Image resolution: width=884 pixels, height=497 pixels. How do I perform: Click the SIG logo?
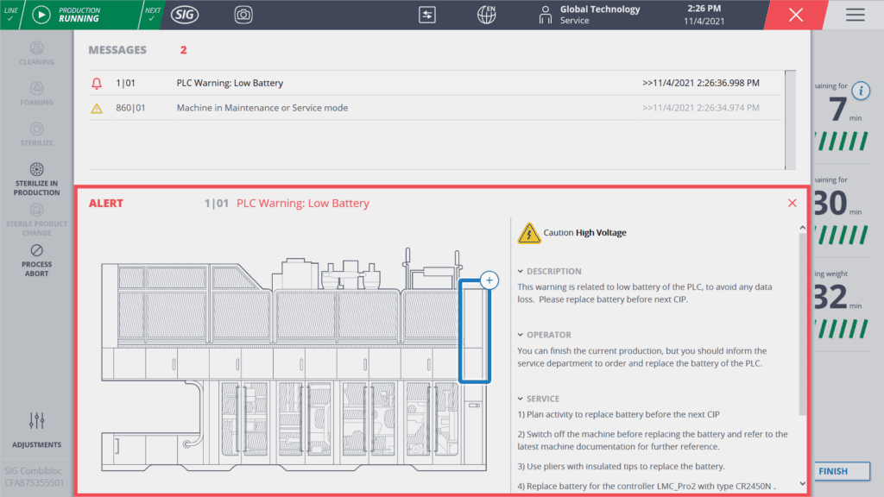pyautogui.click(x=184, y=15)
